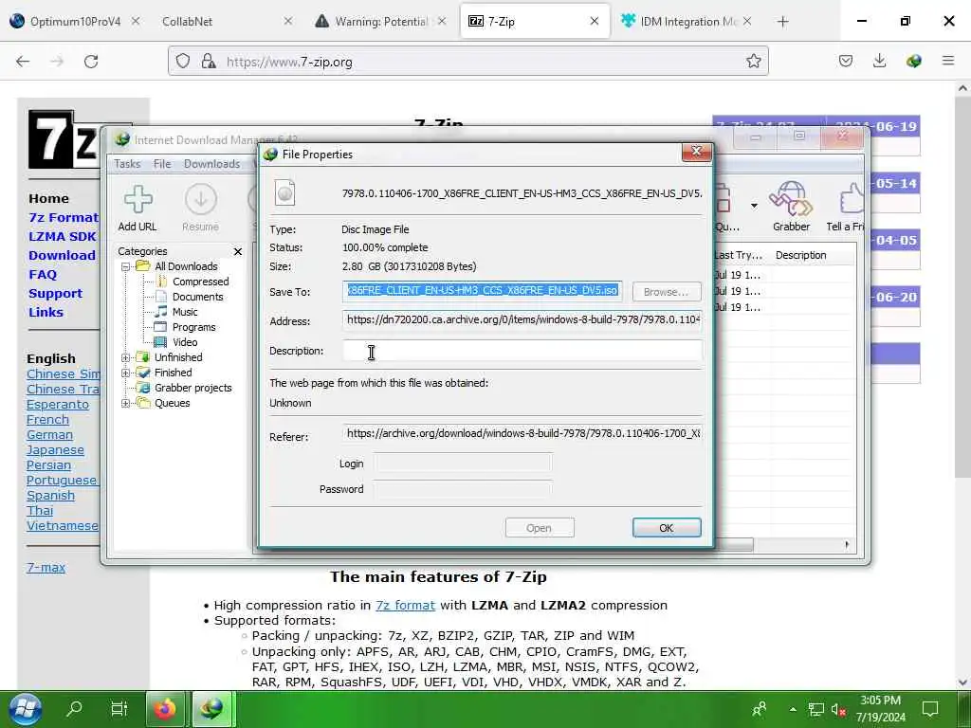Open the LZMA SDK sidebar link
The width and height of the screenshot is (971, 728).
coord(62,236)
